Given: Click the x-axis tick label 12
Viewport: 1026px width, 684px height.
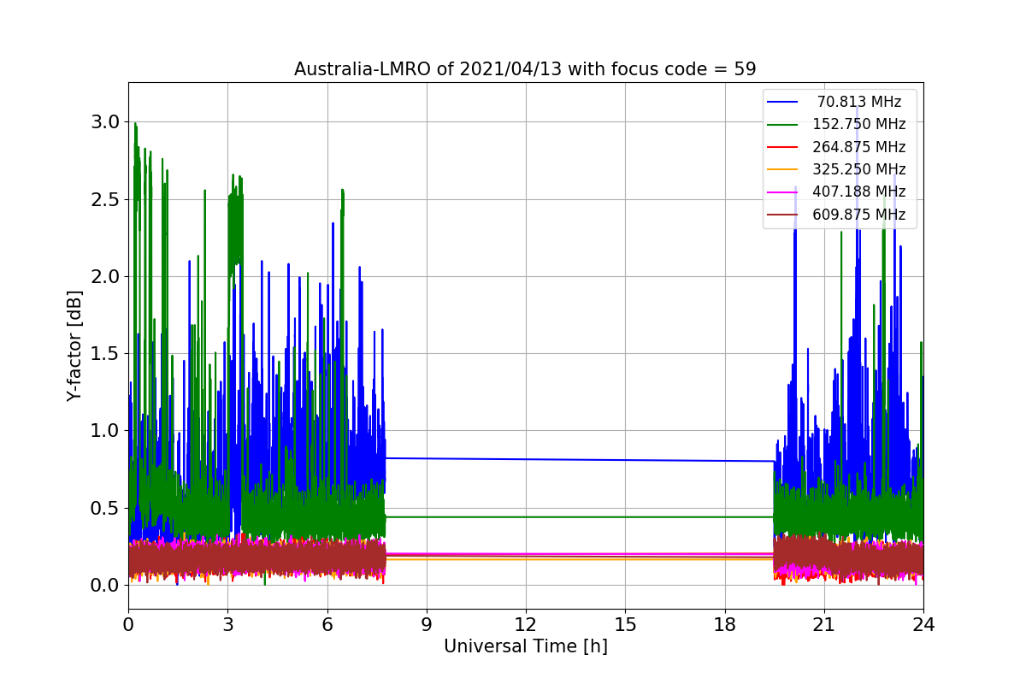Looking at the screenshot, I should pos(525,624).
